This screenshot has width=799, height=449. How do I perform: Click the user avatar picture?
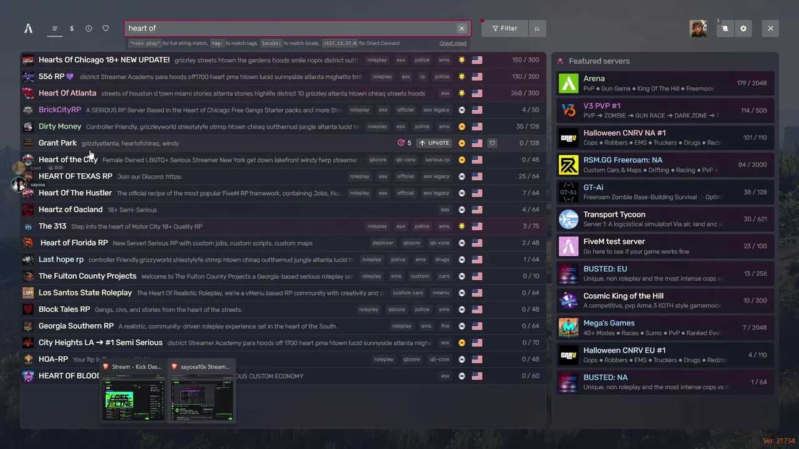click(698, 28)
